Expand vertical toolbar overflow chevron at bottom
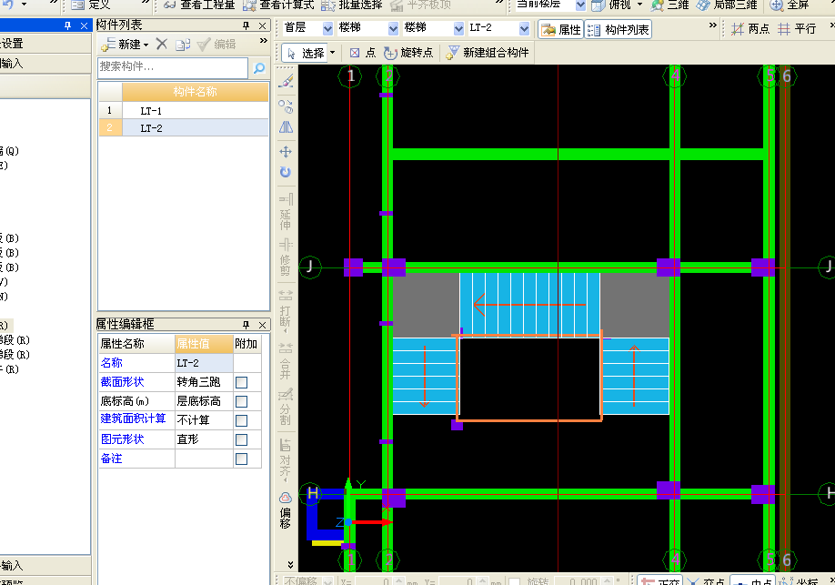The width and height of the screenshot is (835, 585). [x=290, y=565]
